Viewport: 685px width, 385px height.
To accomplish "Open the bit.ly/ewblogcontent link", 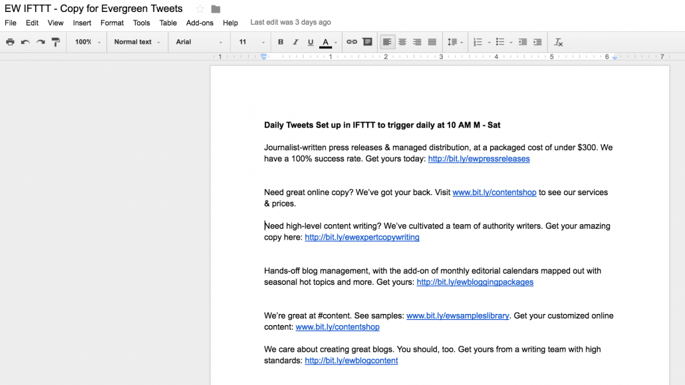I will click(x=351, y=360).
